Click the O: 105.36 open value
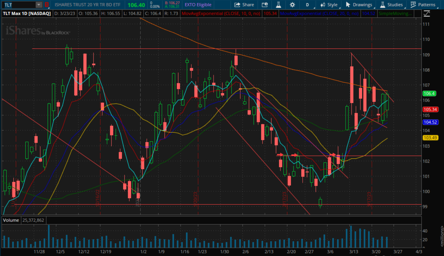Viewport: 444px width, 256px height. (x=88, y=13)
